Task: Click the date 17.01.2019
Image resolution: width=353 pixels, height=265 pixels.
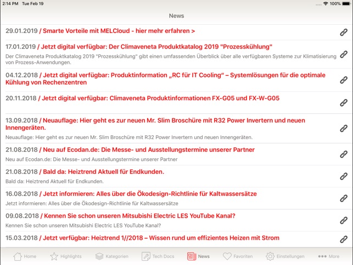Action: tap(21, 47)
